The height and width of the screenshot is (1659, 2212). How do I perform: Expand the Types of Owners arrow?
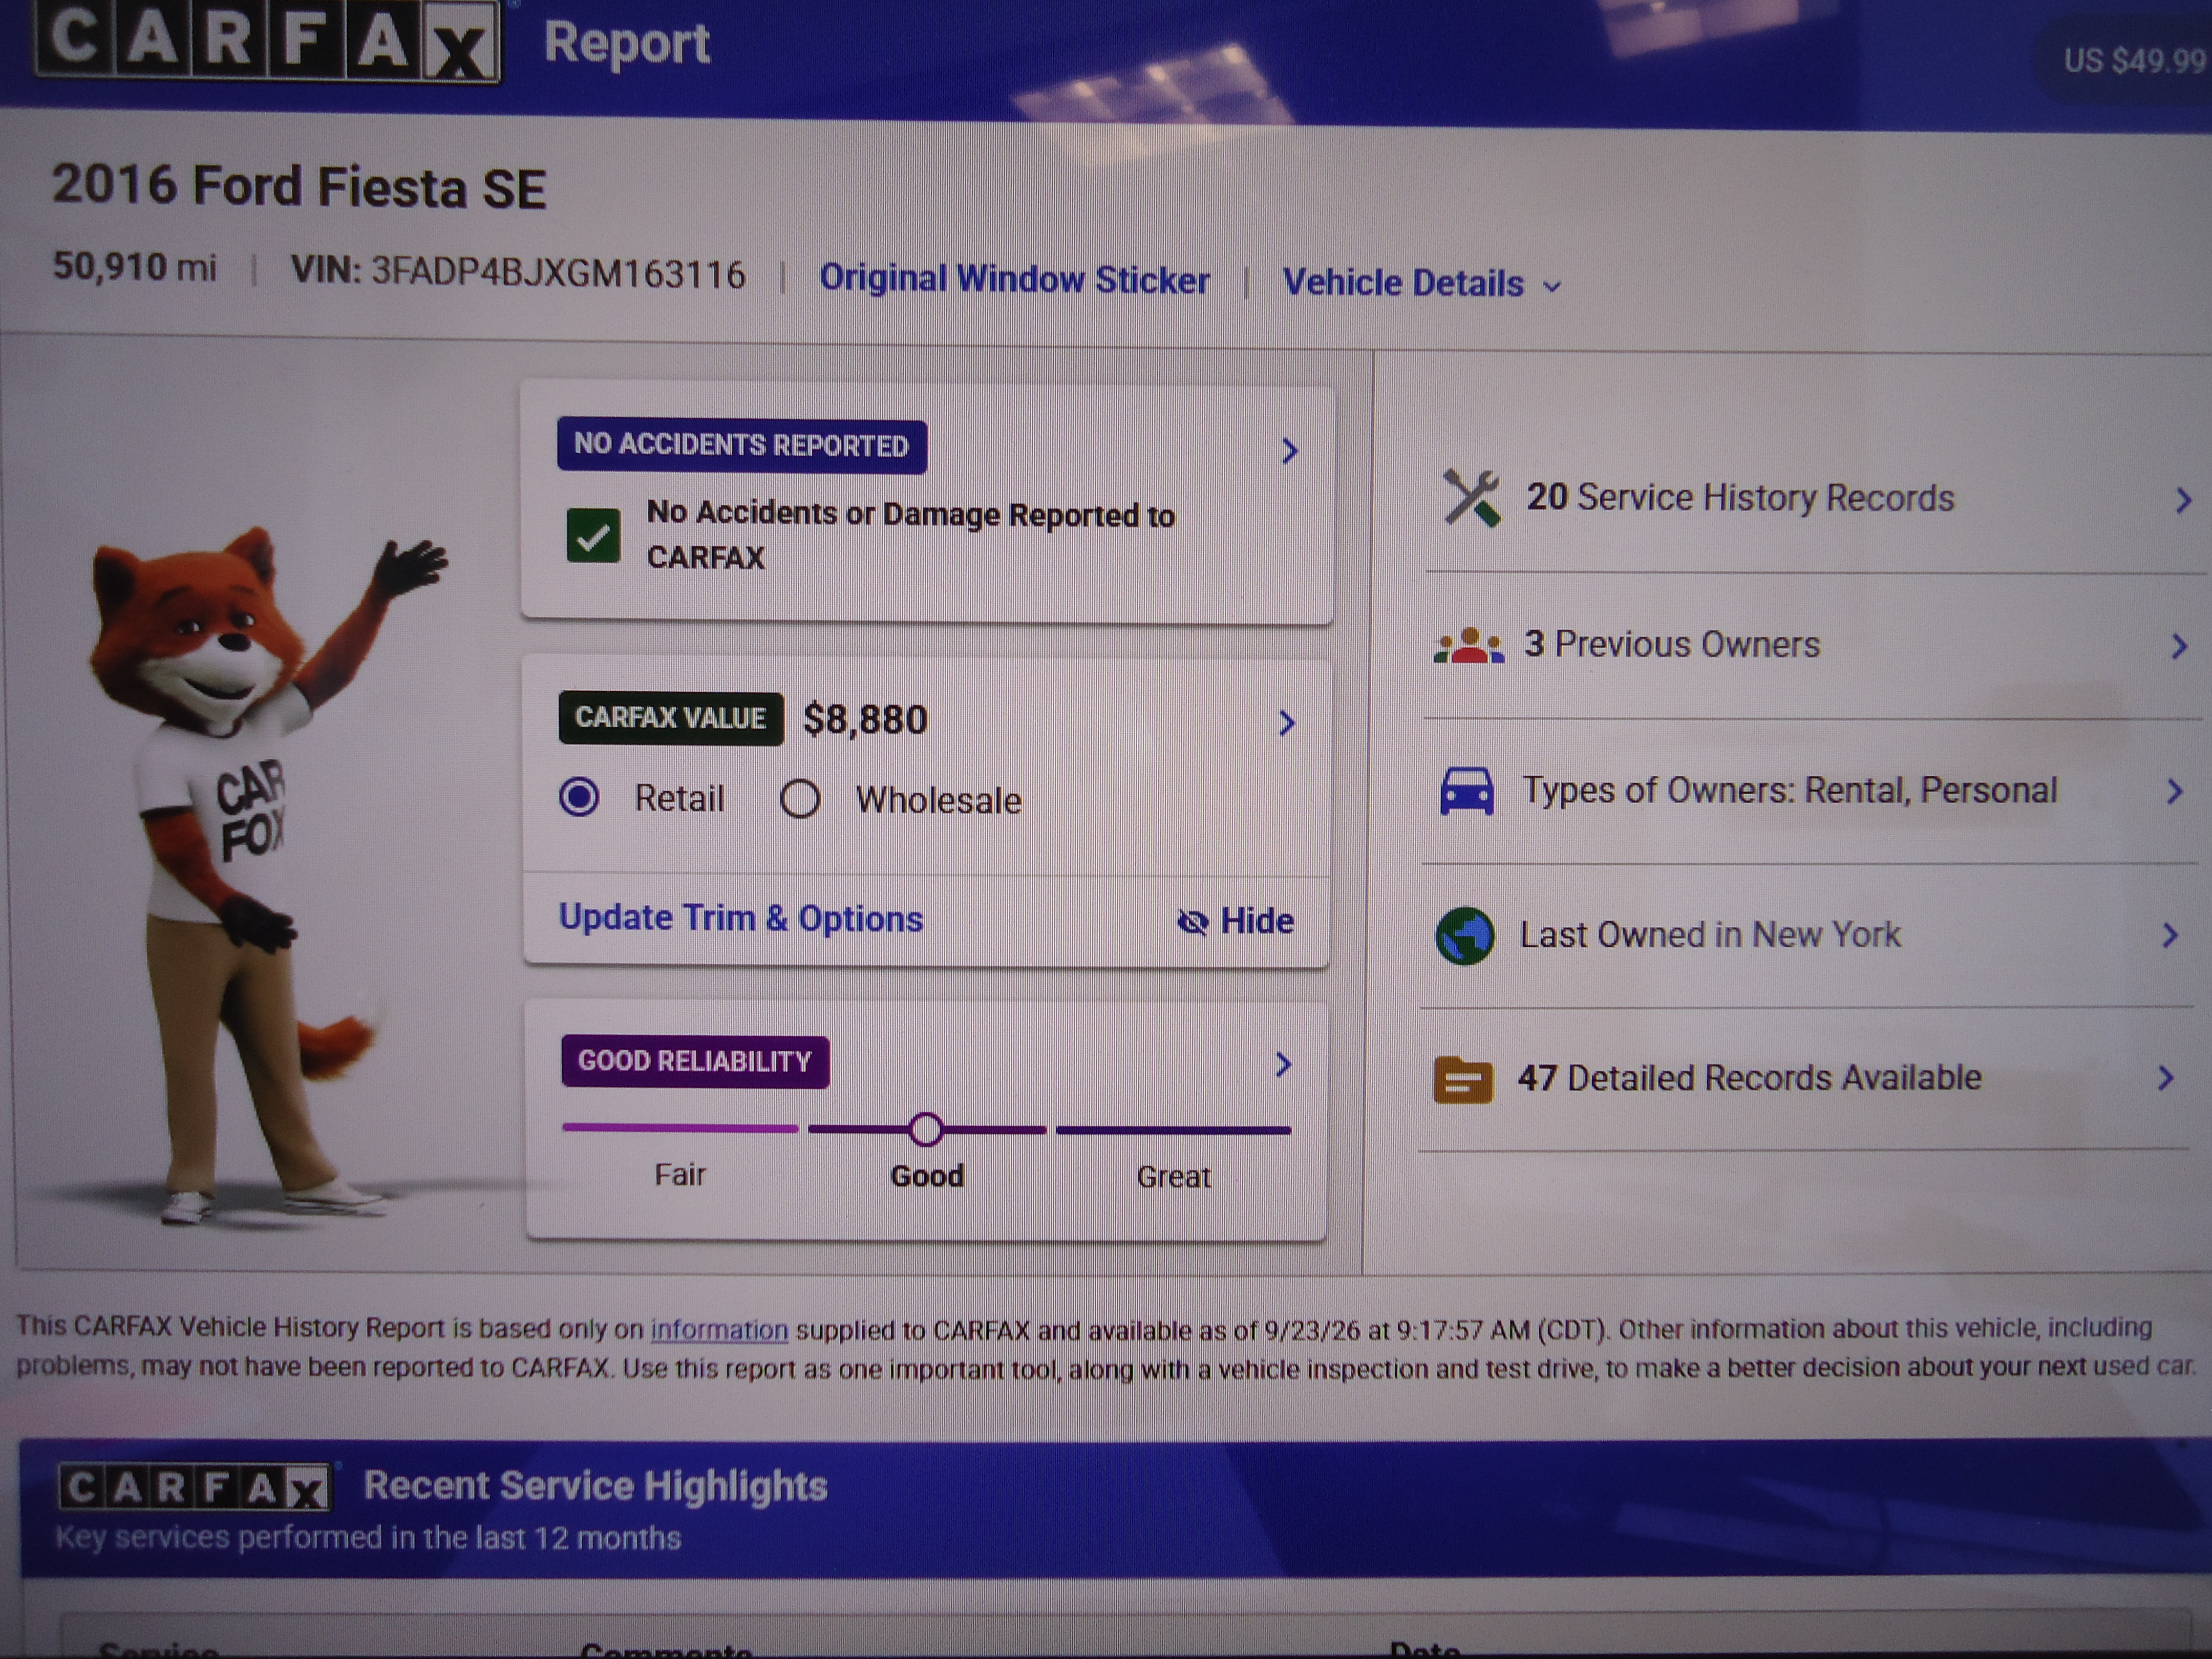click(2174, 792)
